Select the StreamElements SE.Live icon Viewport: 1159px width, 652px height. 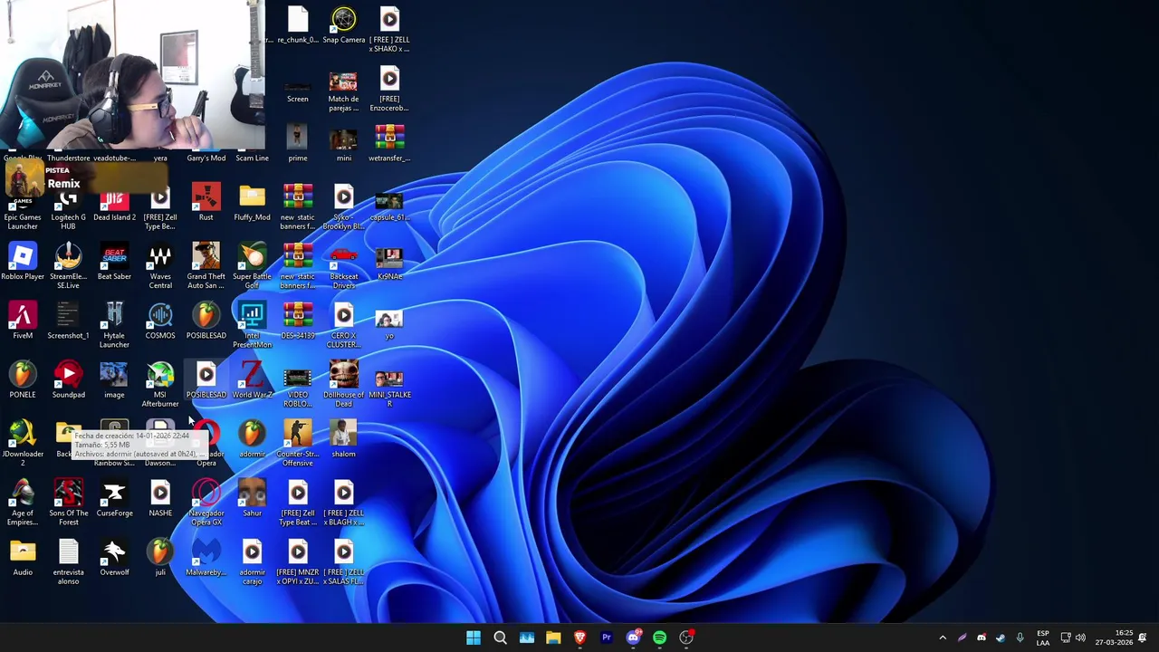pos(68,267)
